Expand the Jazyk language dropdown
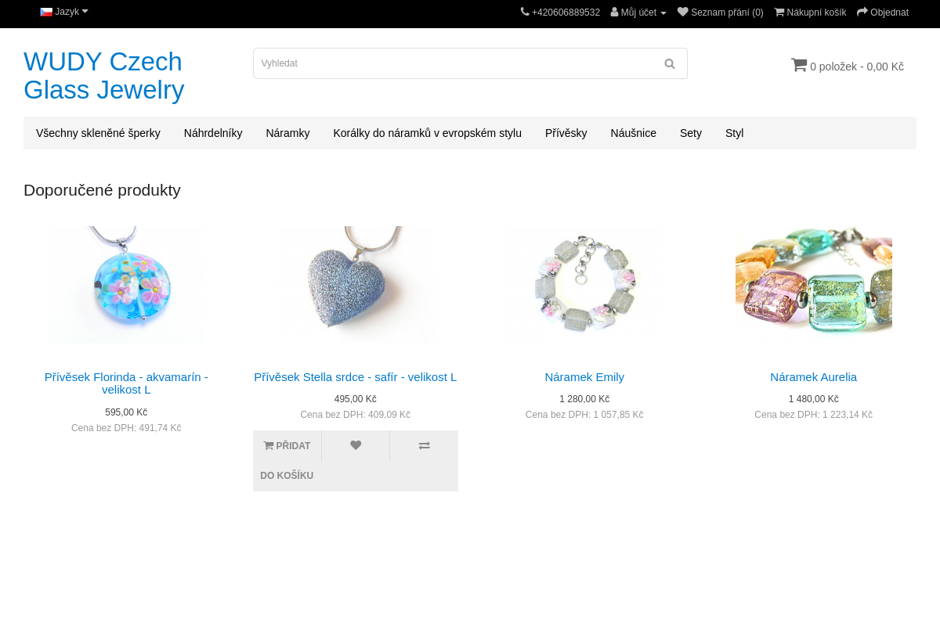Viewport: 940px width, 626px height. 64,12
